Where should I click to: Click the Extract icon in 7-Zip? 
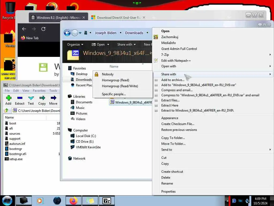pos(20,98)
